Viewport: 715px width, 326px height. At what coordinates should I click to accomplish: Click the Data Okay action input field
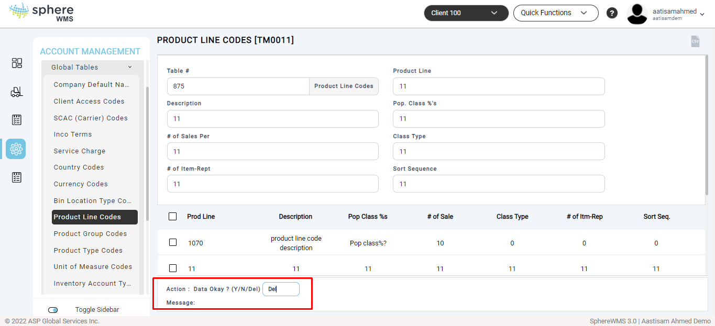tap(281, 289)
